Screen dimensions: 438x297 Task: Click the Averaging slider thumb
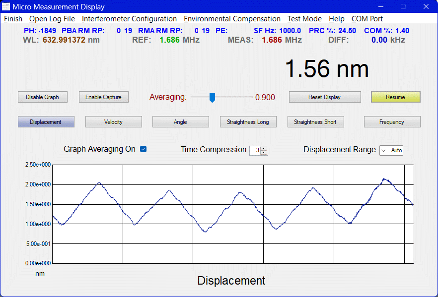(212, 97)
